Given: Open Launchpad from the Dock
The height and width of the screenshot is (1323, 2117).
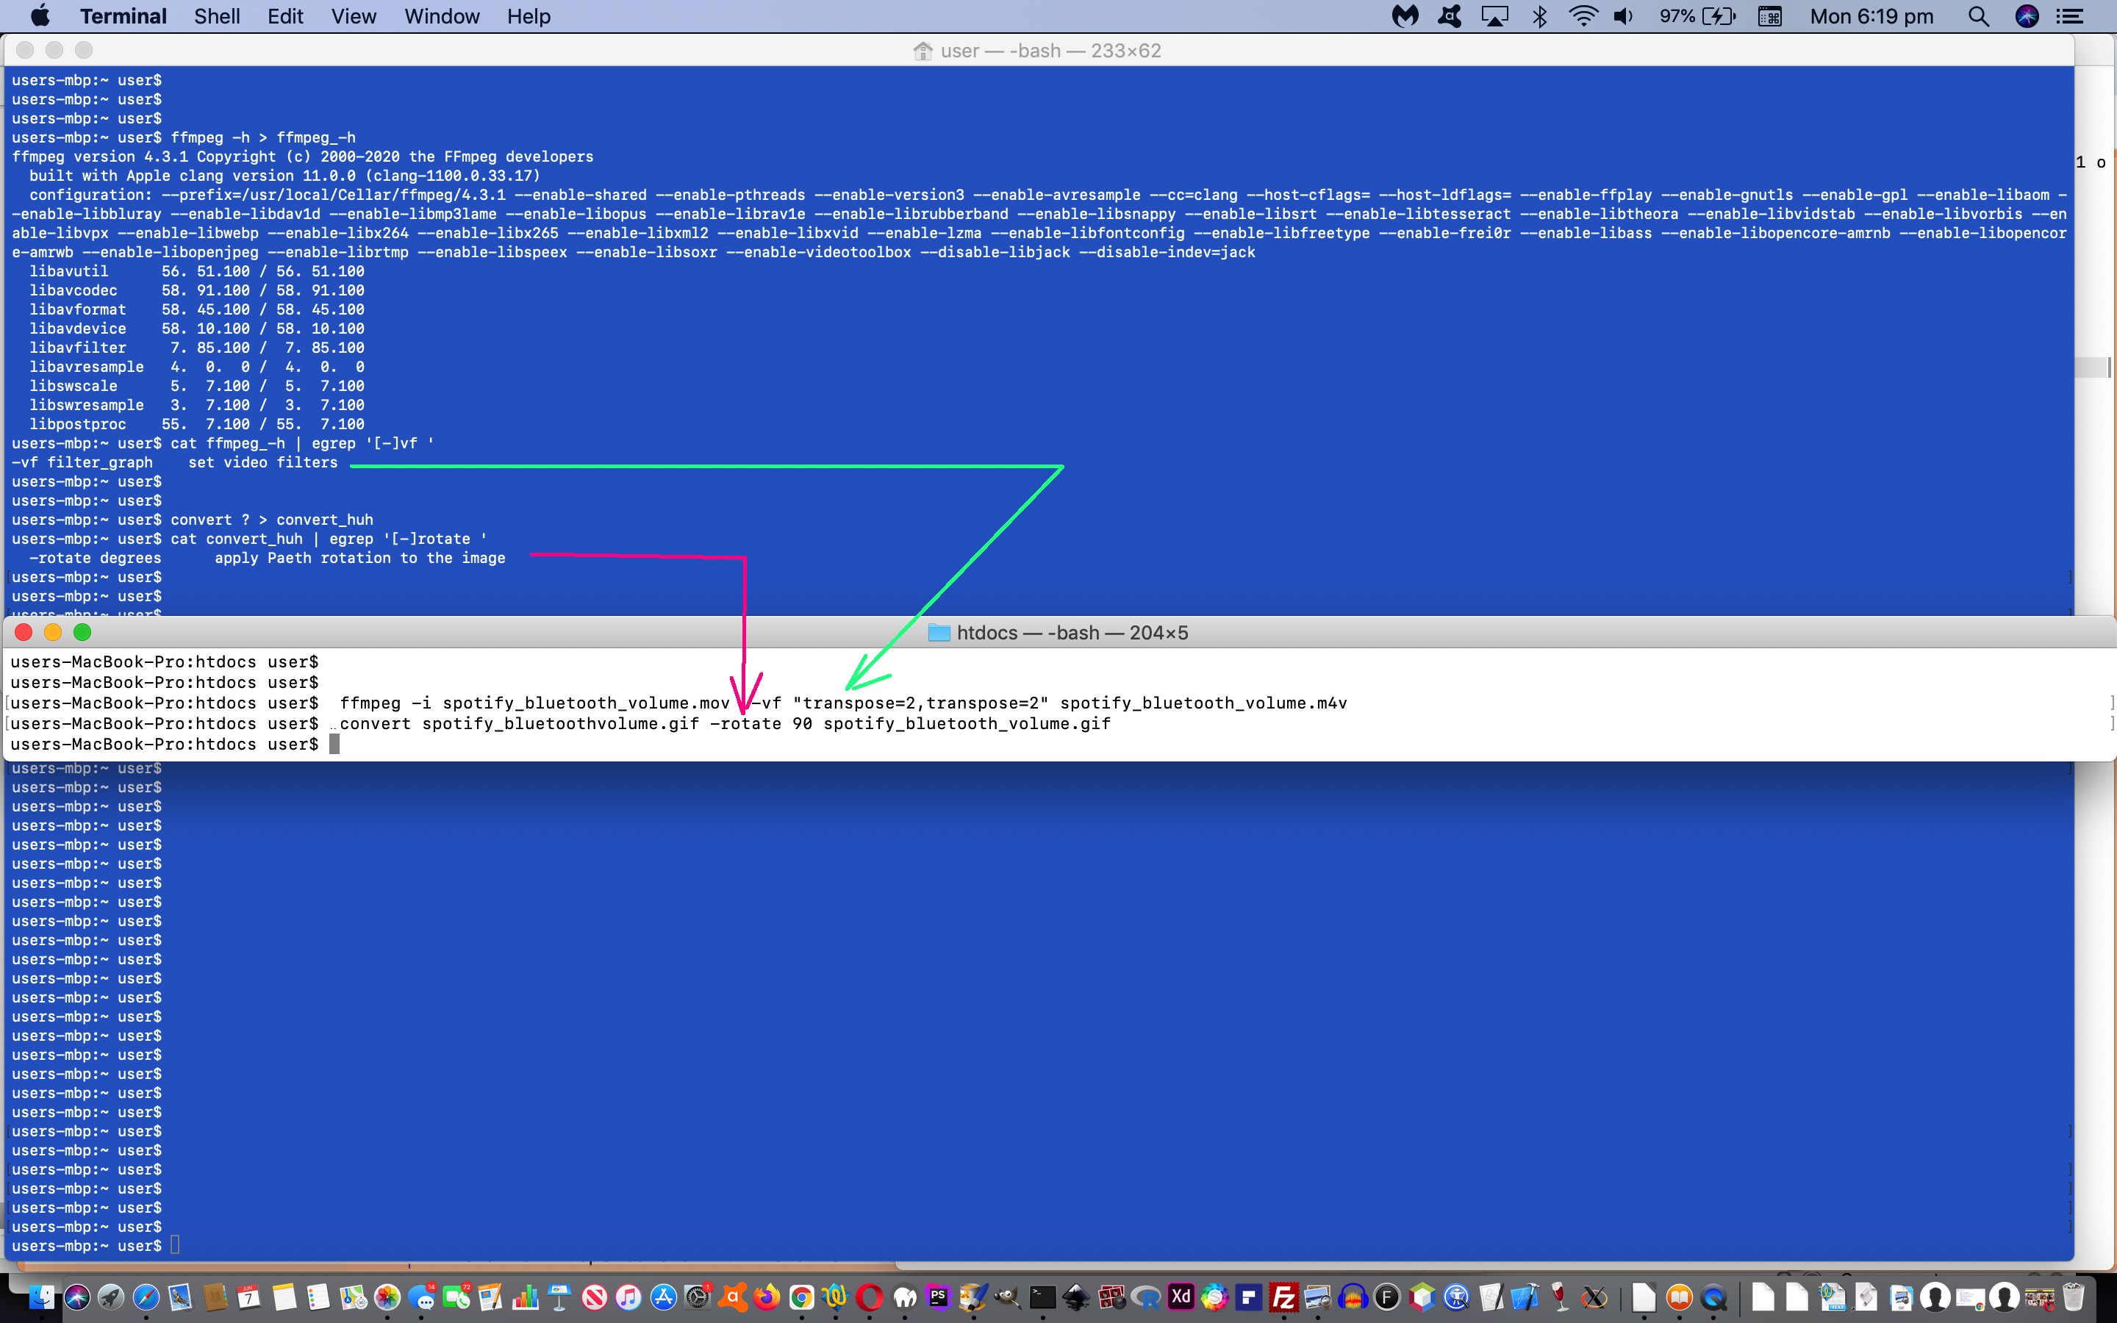Looking at the screenshot, I should (111, 1297).
